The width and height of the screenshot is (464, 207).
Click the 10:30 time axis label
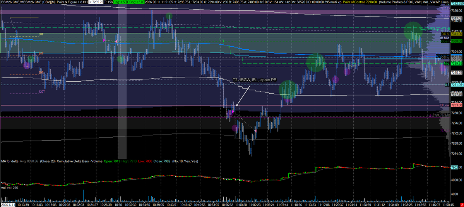pyautogui.click(x=118, y=204)
